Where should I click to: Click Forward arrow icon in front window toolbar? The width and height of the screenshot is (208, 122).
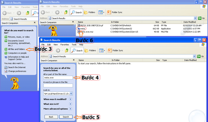58,51
